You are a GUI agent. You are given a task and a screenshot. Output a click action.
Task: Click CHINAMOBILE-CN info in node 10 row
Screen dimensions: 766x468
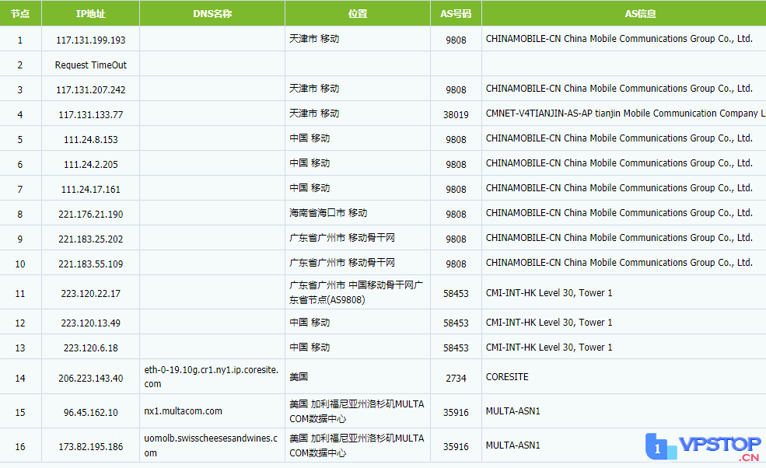coord(619,263)
